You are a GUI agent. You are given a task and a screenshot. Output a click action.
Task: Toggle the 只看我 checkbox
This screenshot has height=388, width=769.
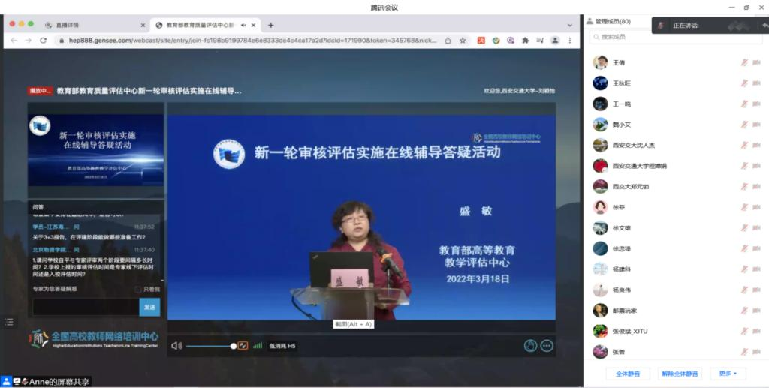(138, 290)
